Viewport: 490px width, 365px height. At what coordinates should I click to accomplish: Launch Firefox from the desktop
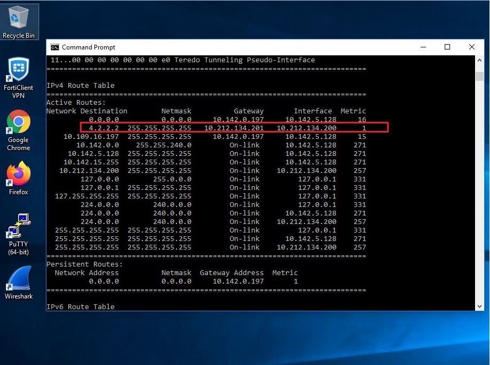(x=19, y=178)
